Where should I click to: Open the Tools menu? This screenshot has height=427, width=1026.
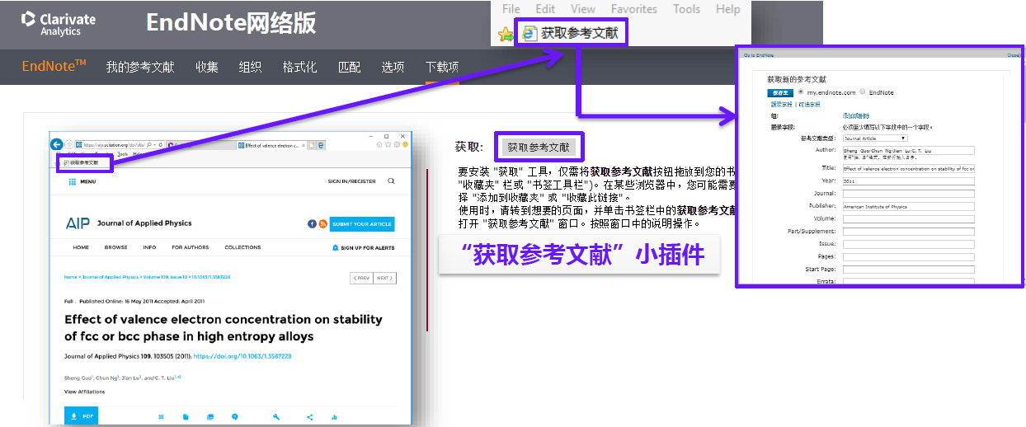687,9
